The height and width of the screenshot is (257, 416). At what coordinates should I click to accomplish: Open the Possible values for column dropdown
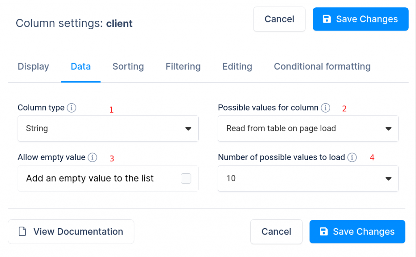point(308,128)
